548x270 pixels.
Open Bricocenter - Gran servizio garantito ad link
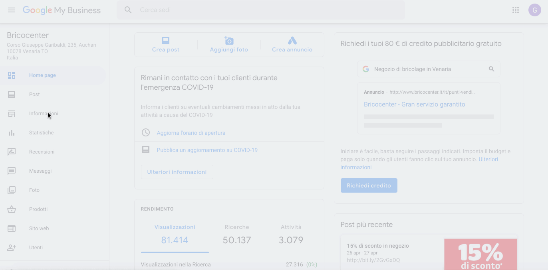tap(415, 104)
